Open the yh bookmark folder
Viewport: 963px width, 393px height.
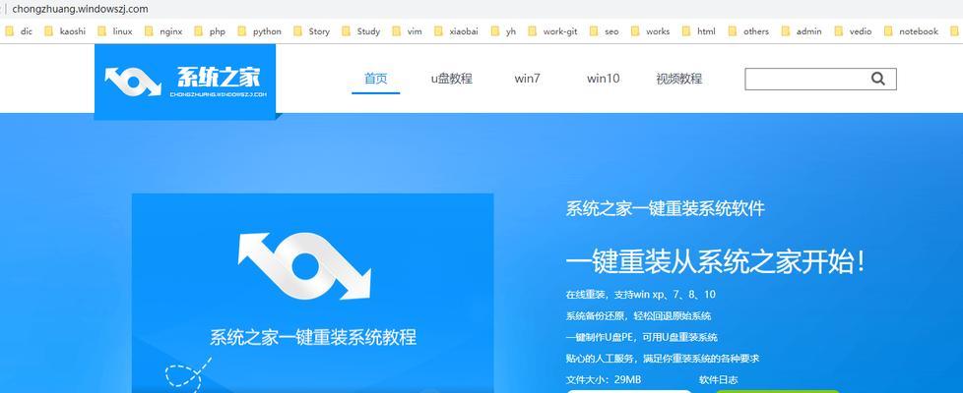click(503, 31)
